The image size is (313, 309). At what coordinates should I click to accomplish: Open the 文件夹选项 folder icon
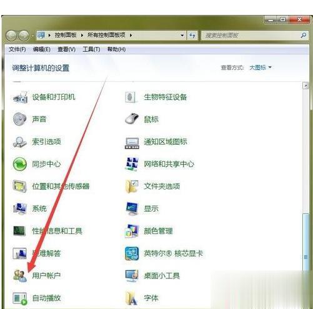(x=132, y=187)
